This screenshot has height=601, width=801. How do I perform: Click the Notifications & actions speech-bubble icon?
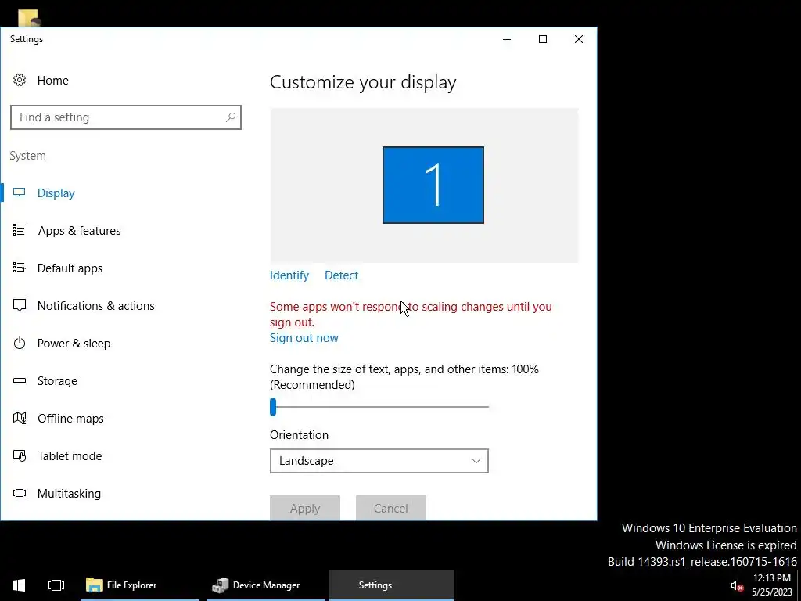point(20,306)
